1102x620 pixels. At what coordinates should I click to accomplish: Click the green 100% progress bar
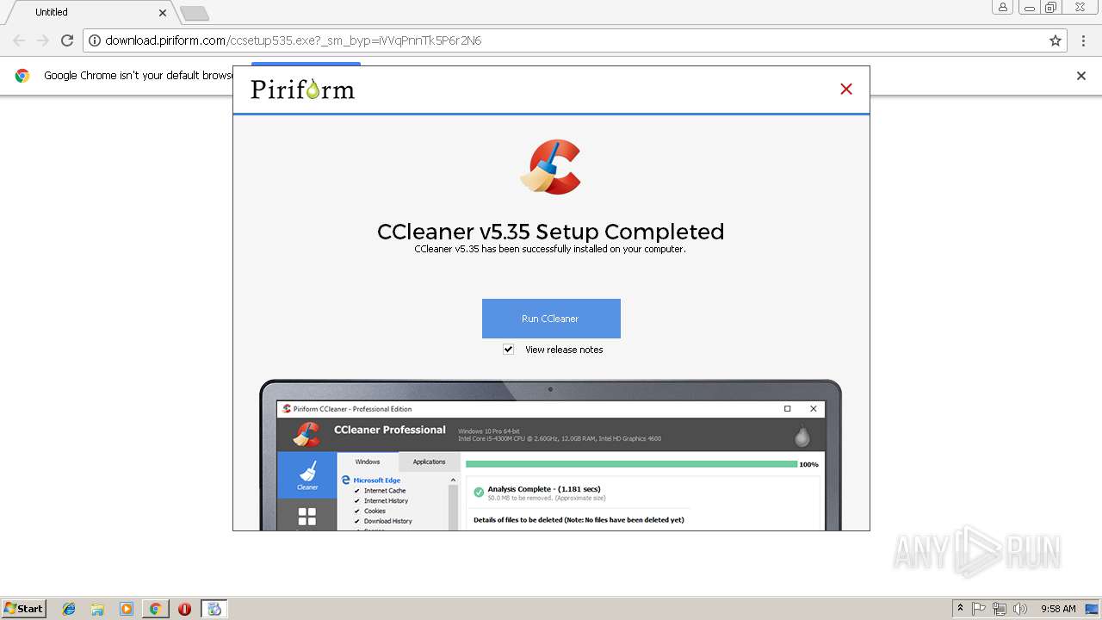pyautogui.click(x=631, y=464)
